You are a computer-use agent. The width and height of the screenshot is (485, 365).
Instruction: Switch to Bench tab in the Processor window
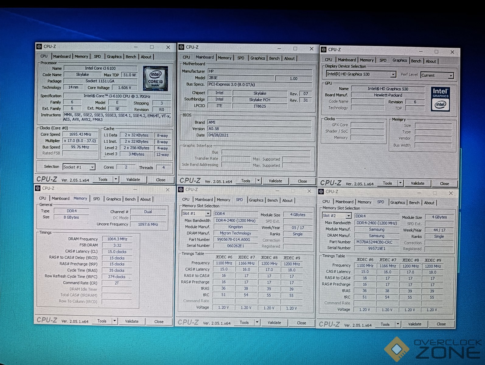coord(131,57)
